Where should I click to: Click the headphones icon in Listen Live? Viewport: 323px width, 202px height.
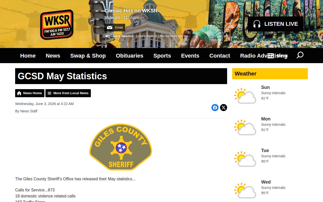[x=257, y=24]
